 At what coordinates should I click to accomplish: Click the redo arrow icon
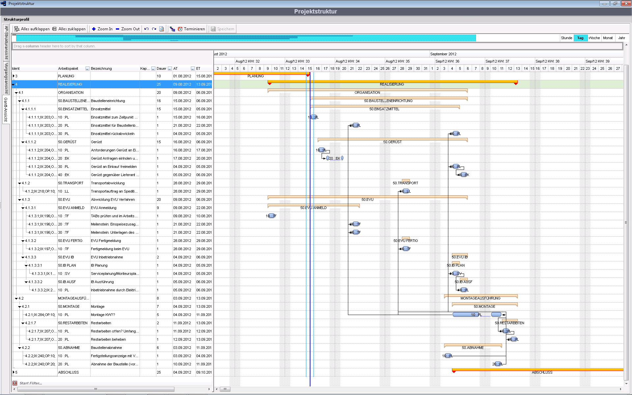click(154, 29)
